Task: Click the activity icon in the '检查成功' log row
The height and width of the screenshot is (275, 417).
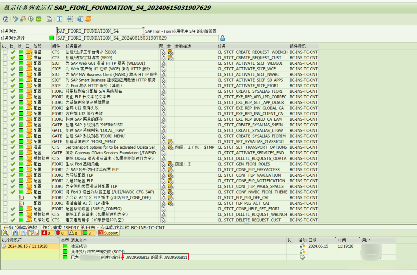Action: [303, 246]
